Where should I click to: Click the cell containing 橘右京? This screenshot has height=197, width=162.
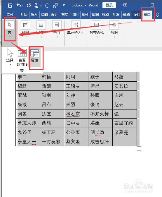76,114
